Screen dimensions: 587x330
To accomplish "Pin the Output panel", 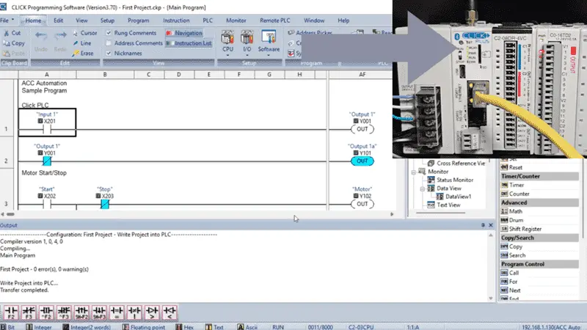I will (483, 225).
